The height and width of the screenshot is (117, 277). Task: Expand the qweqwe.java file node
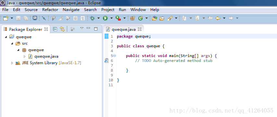pos(25,57)
